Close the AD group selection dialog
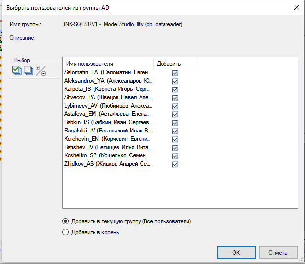 click(297, 7)
